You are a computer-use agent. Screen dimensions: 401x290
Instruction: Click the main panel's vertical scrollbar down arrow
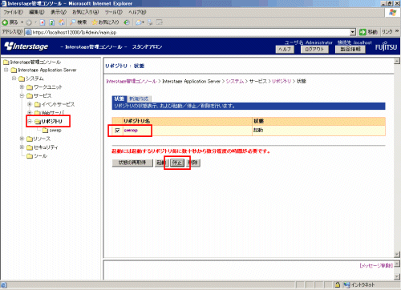(x=397, y=254)
